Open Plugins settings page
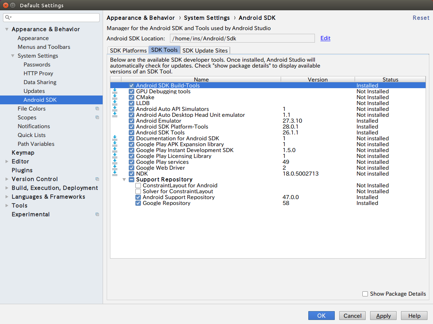 pos(22,170)
